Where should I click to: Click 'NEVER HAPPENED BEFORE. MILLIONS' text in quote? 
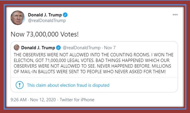[x=134, y=66]
